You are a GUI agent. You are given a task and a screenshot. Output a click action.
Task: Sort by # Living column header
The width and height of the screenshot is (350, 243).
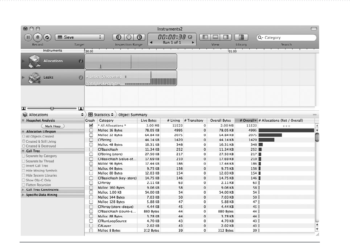[x=172, y=121]
